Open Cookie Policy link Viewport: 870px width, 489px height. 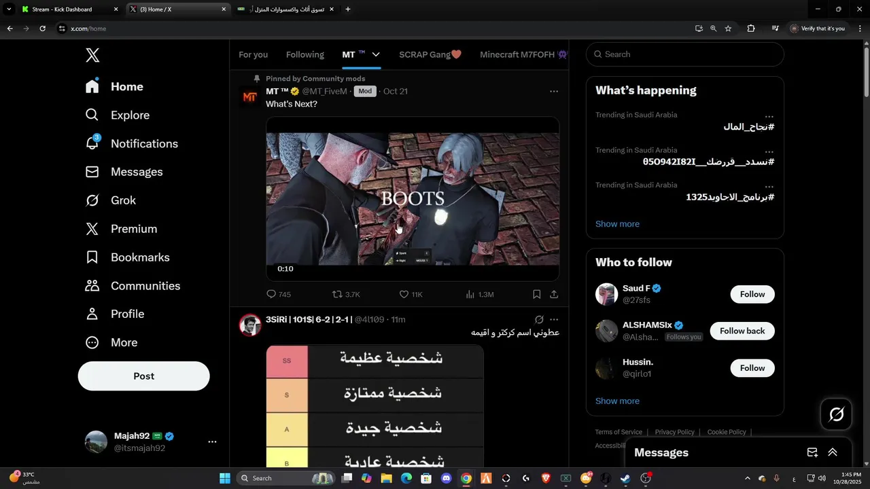727,432
